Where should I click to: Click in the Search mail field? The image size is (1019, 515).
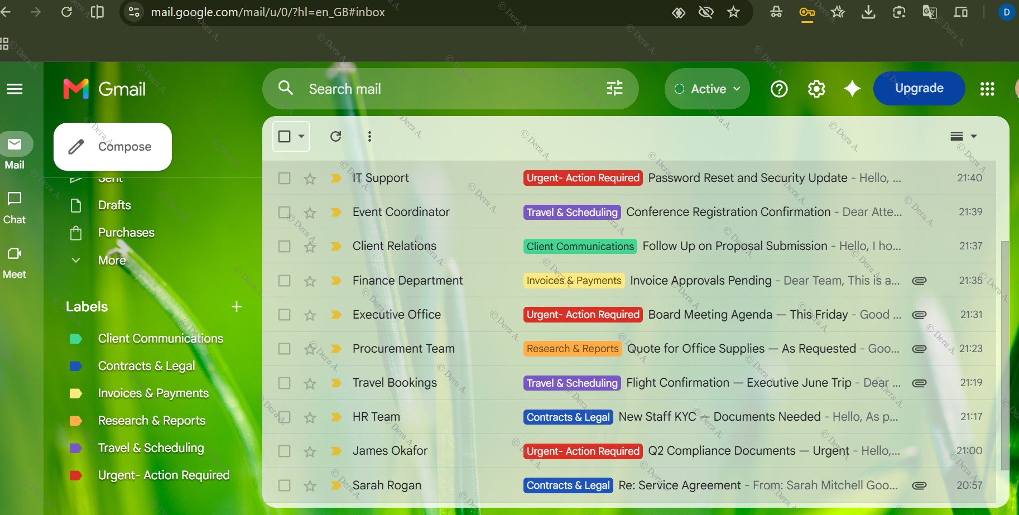(x=450, y=89)
